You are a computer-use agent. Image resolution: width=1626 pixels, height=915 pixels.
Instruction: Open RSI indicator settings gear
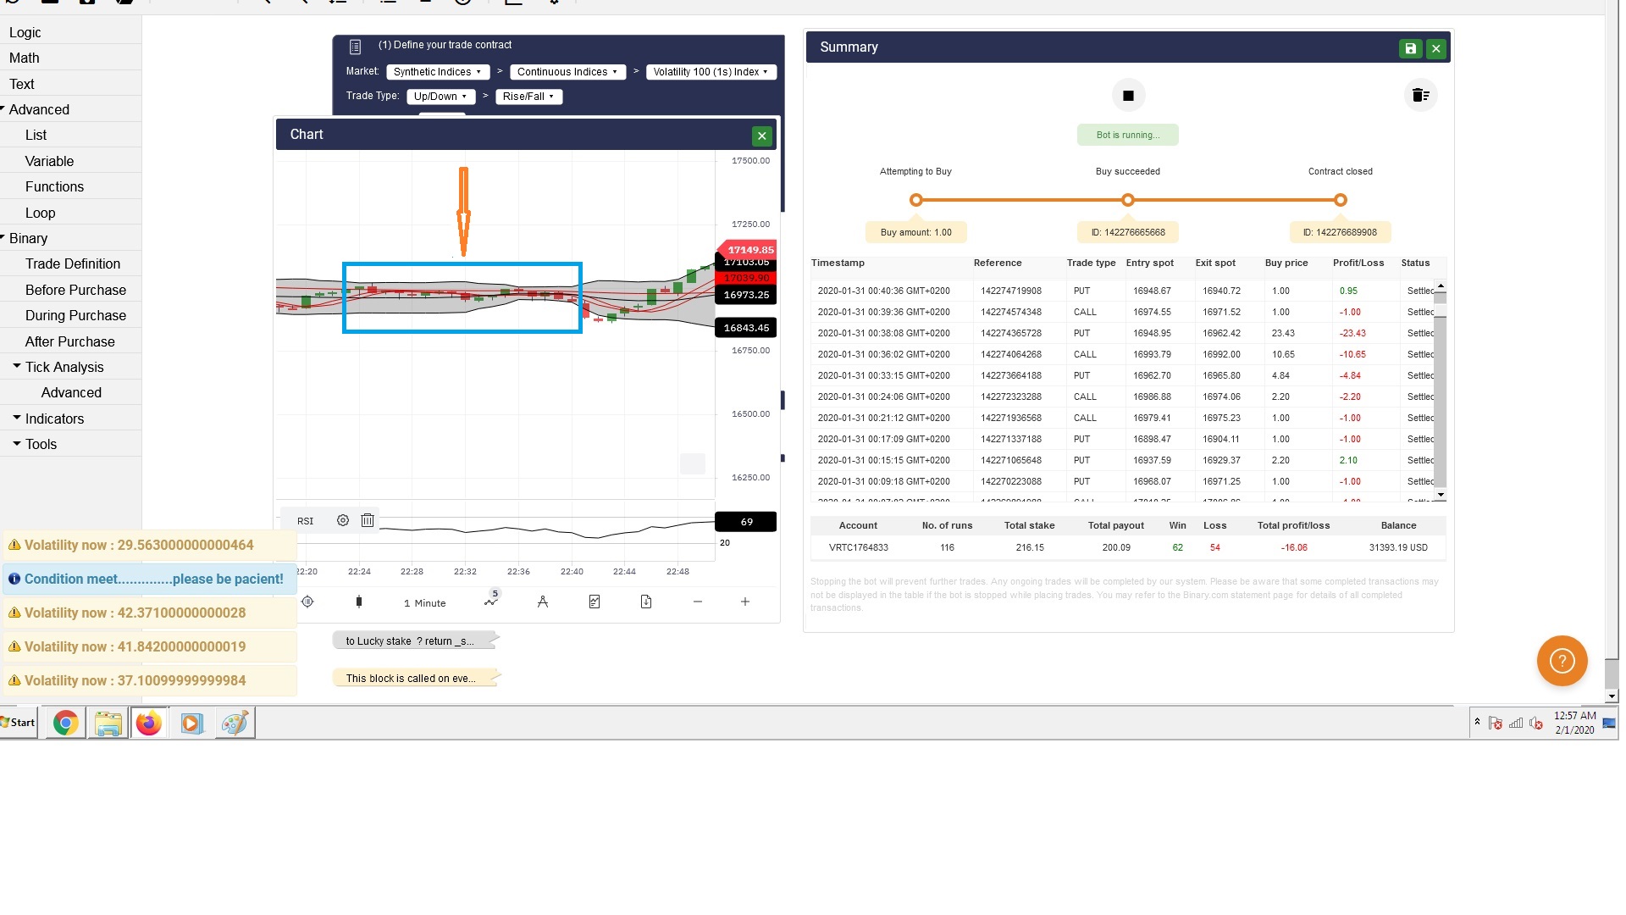[342, 520]
